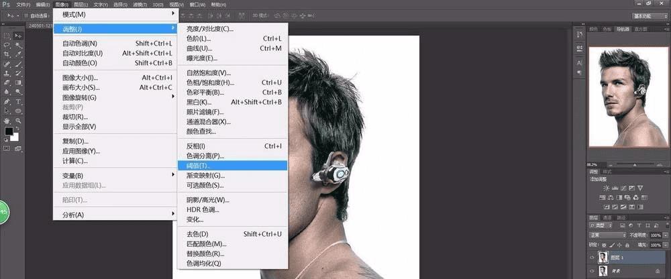Open the 填充 fill dropdown arrow

pyautogui.click(x=666, y=245)
